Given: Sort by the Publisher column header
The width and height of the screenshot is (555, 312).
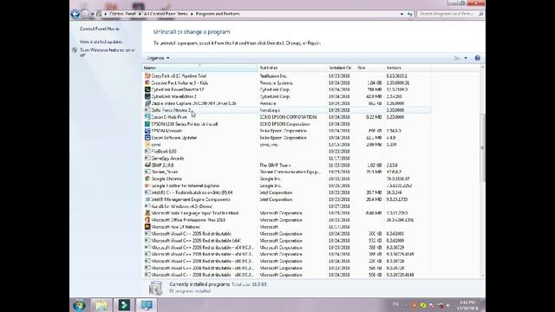Looking at the screenshot, I should [292, 68].
